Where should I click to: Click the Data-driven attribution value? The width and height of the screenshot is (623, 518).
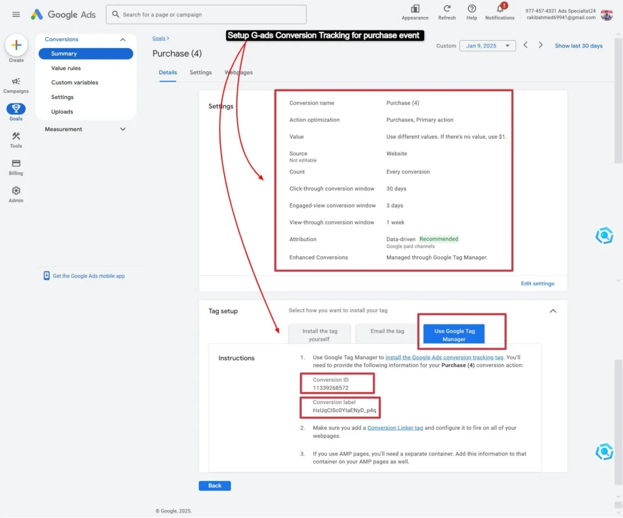[x=400, y=239]
